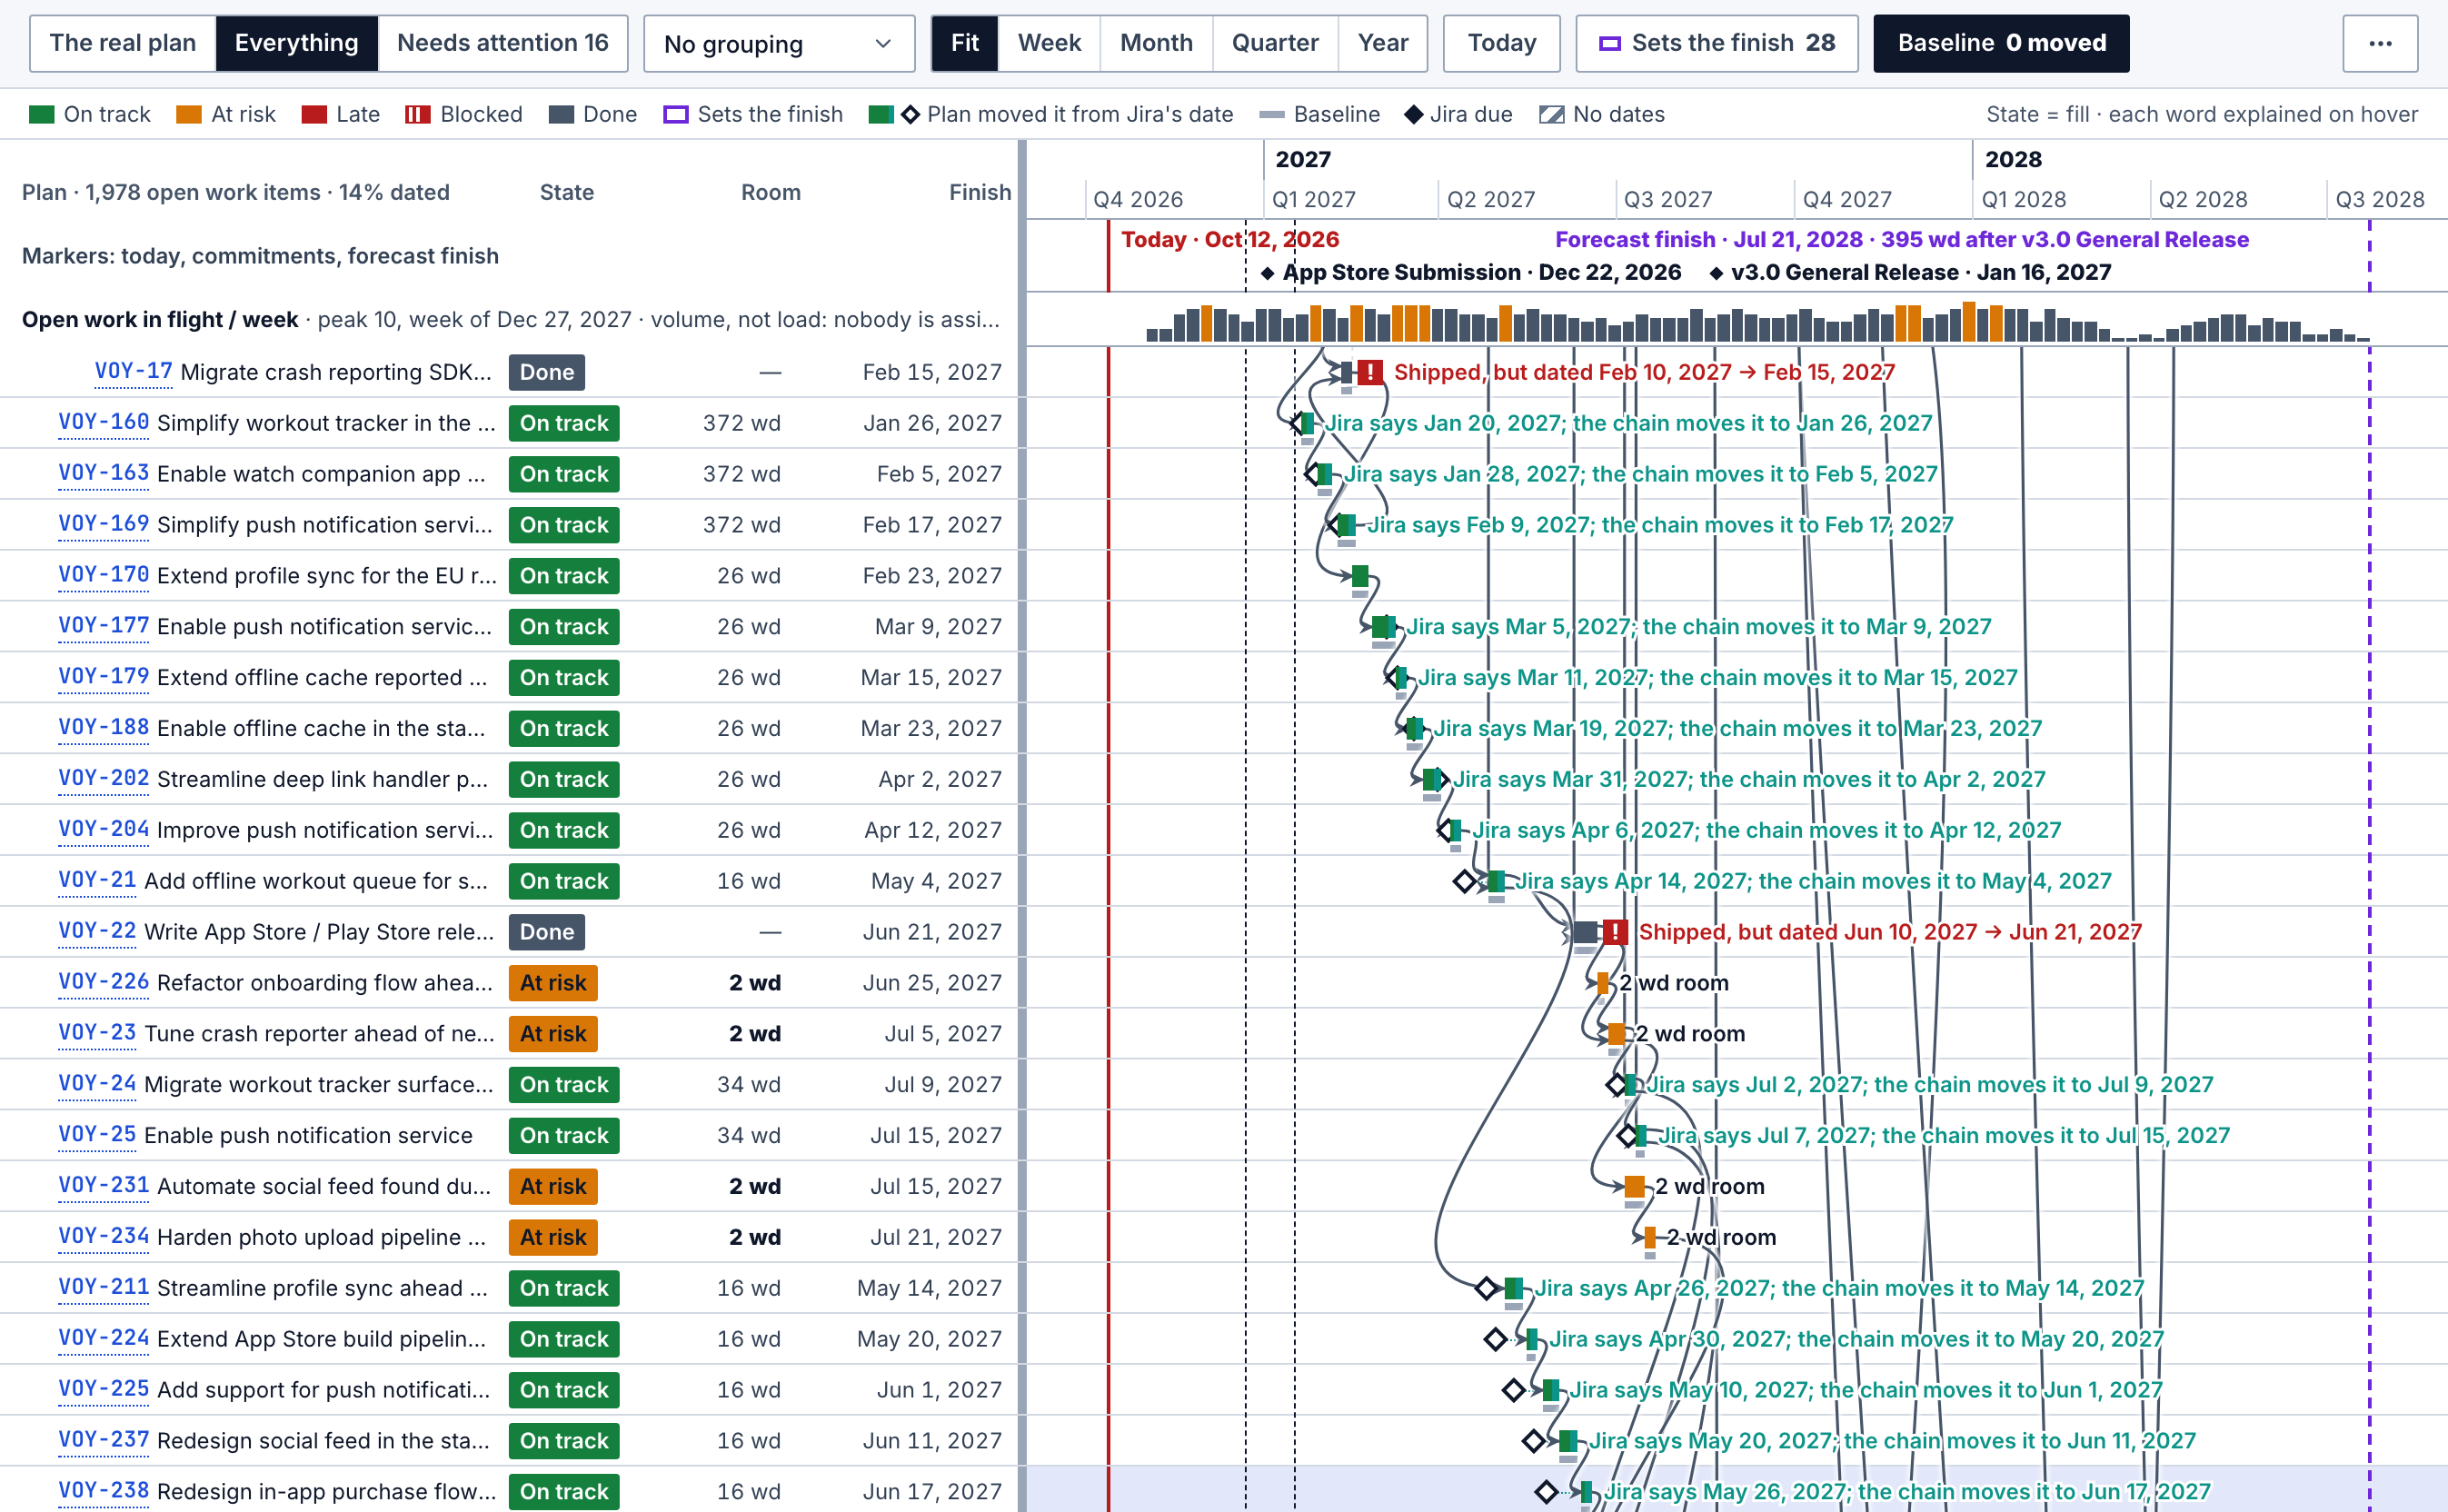Click Forecast finish Jul 21, 2028 label
This screenshot has height=1512, width=2448.
tap(1901, 240)
